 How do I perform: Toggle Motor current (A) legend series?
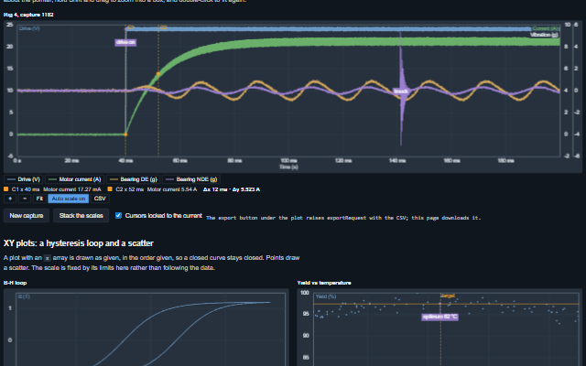pyautogui.click(x=75, y=179)
